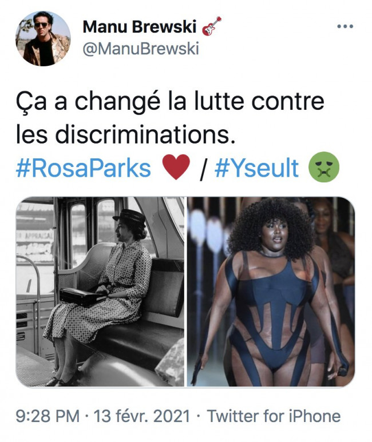Click the Manu Brewski display name
This screenshot has height=442, width=372.
coord(140,27)
